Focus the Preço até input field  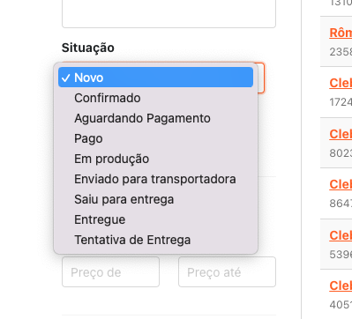(227, 272)
